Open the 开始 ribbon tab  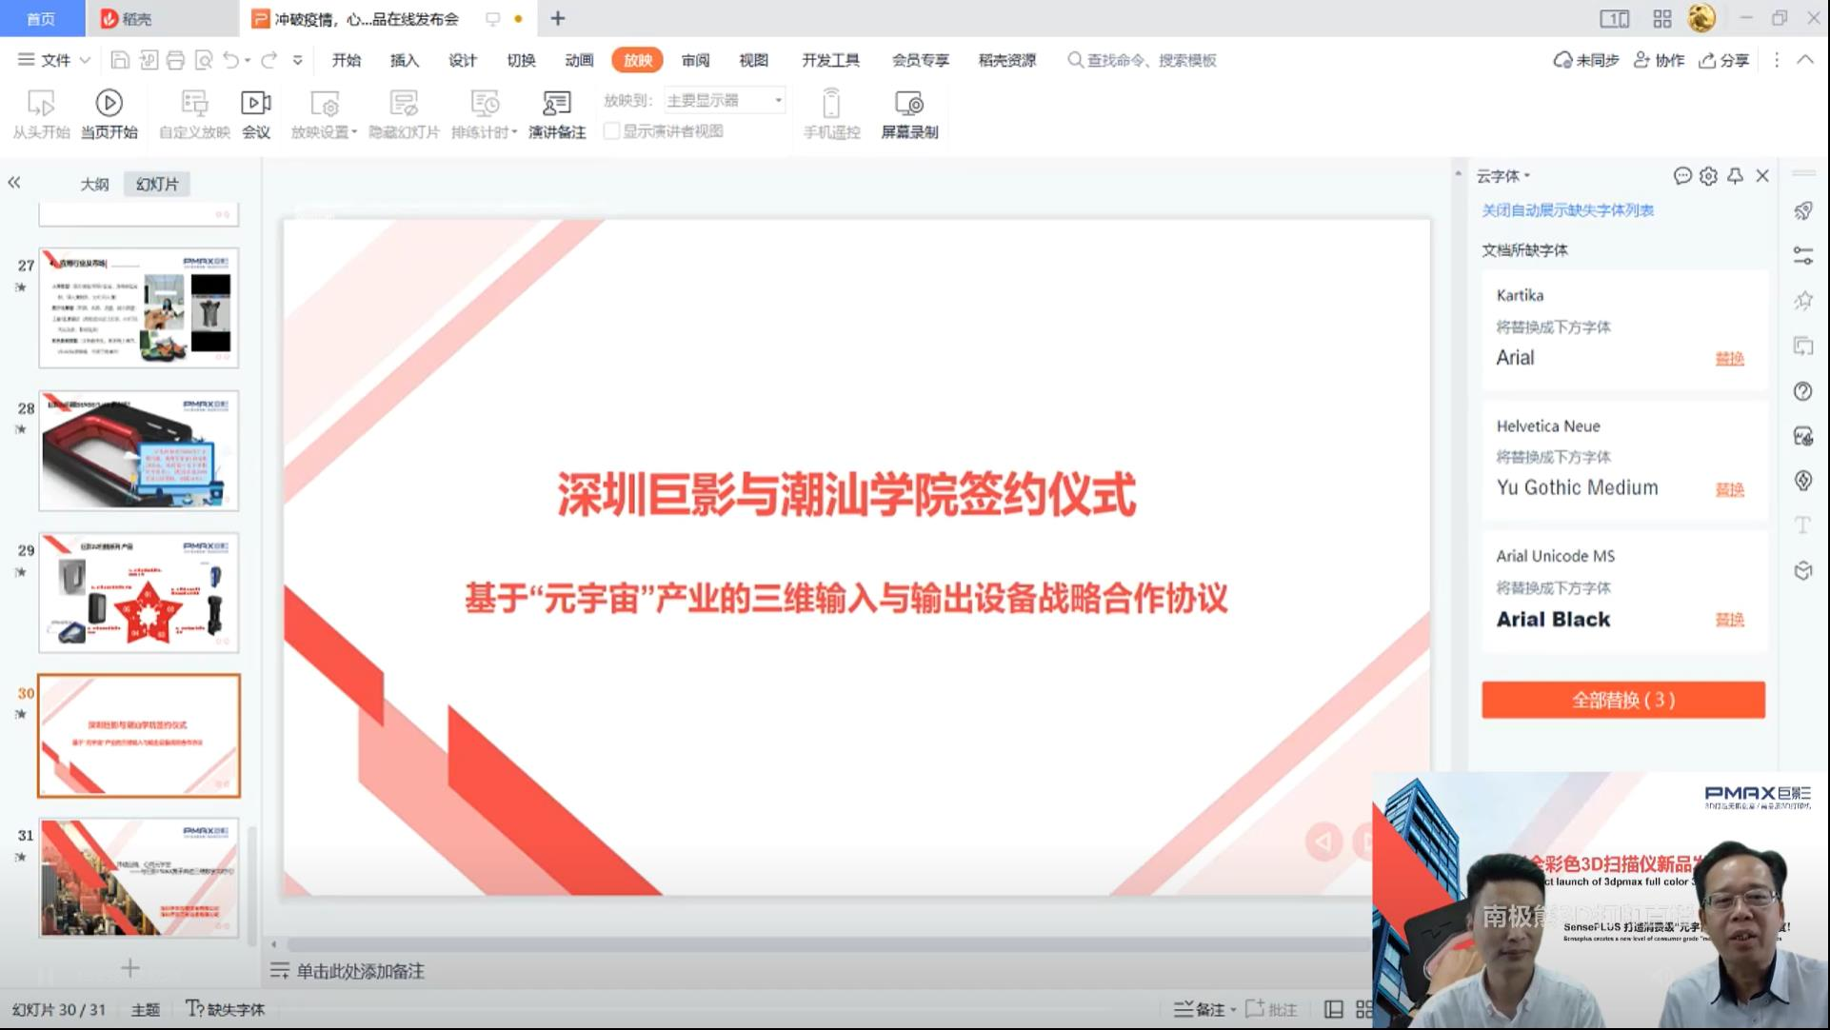pyautogui.click(x=347, y=60)
